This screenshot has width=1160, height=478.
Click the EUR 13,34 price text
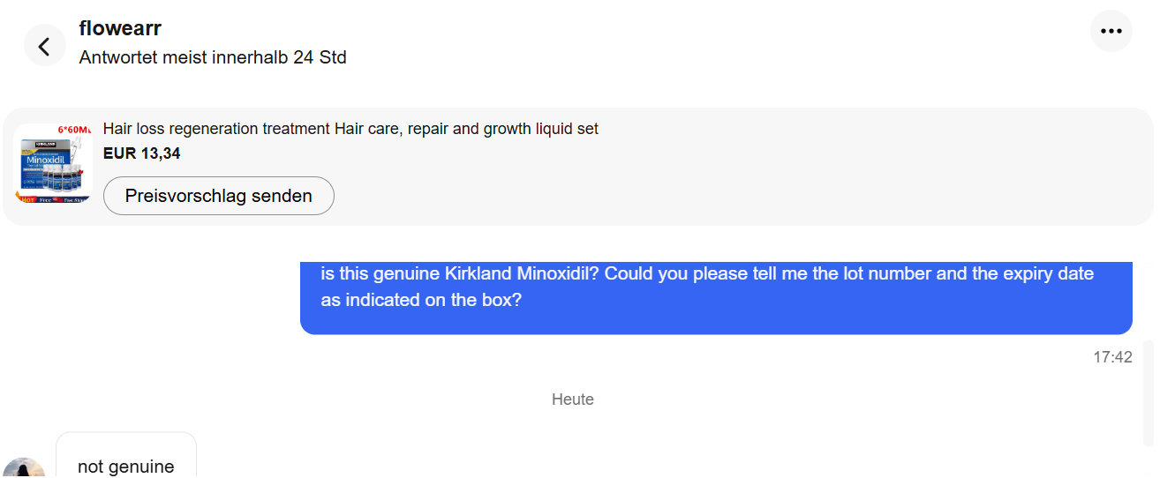click(142, 153)
